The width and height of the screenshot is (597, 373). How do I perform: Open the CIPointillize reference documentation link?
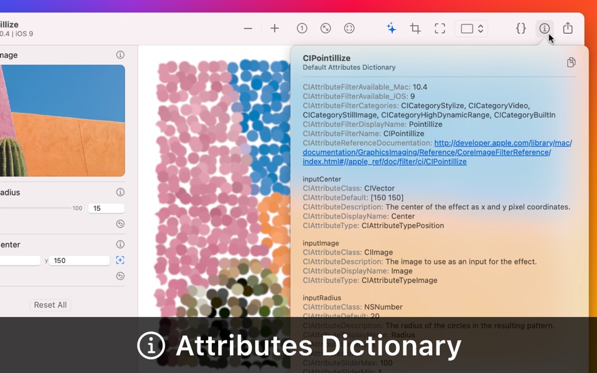(x=437, y=152)
